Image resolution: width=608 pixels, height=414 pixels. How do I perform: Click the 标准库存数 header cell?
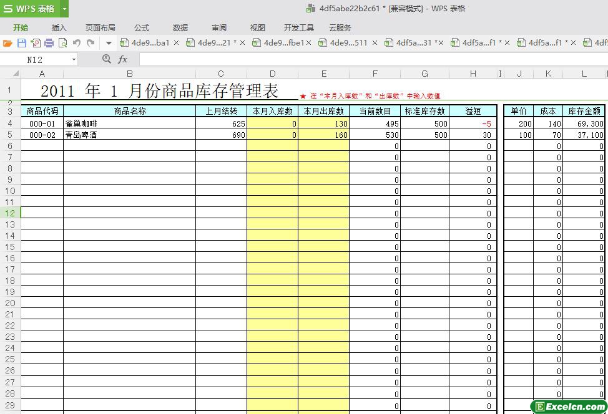[x=424, y=111]
